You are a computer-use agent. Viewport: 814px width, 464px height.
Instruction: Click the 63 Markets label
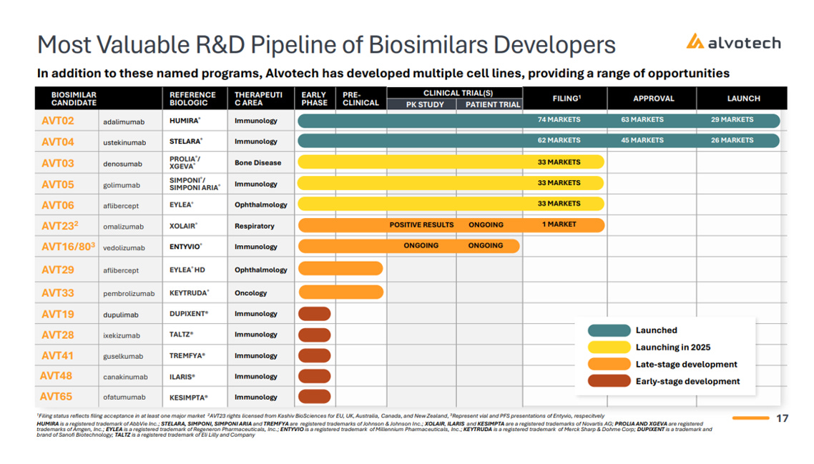(642, 120)
